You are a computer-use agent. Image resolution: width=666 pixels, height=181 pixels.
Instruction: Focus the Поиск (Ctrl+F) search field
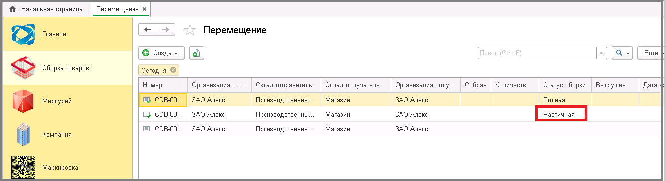[537, 53]
